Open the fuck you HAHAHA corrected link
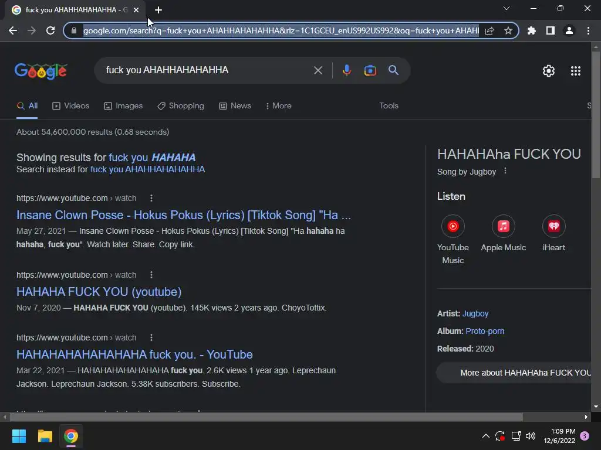The width and height of the screenshot is (601, 450). (152, 158)
